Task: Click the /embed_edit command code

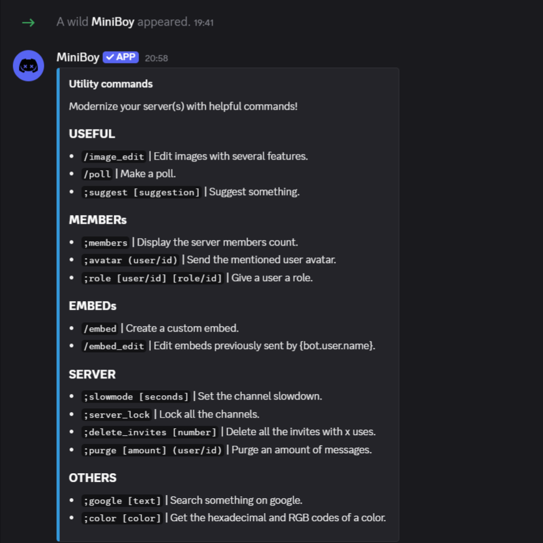Action: pos(114,346)
